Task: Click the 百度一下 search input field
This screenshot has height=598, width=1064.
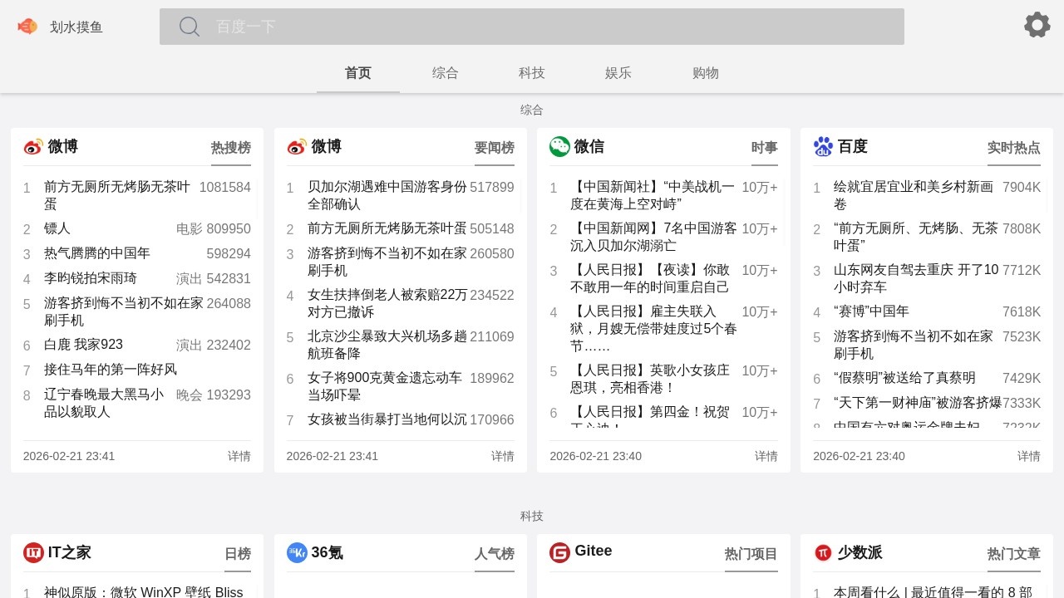Action: (x=532, y=27)
